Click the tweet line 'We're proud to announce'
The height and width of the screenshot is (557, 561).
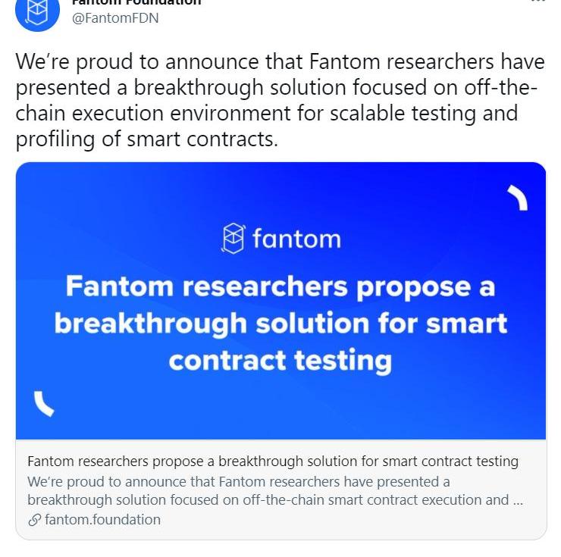coord(280,61)
